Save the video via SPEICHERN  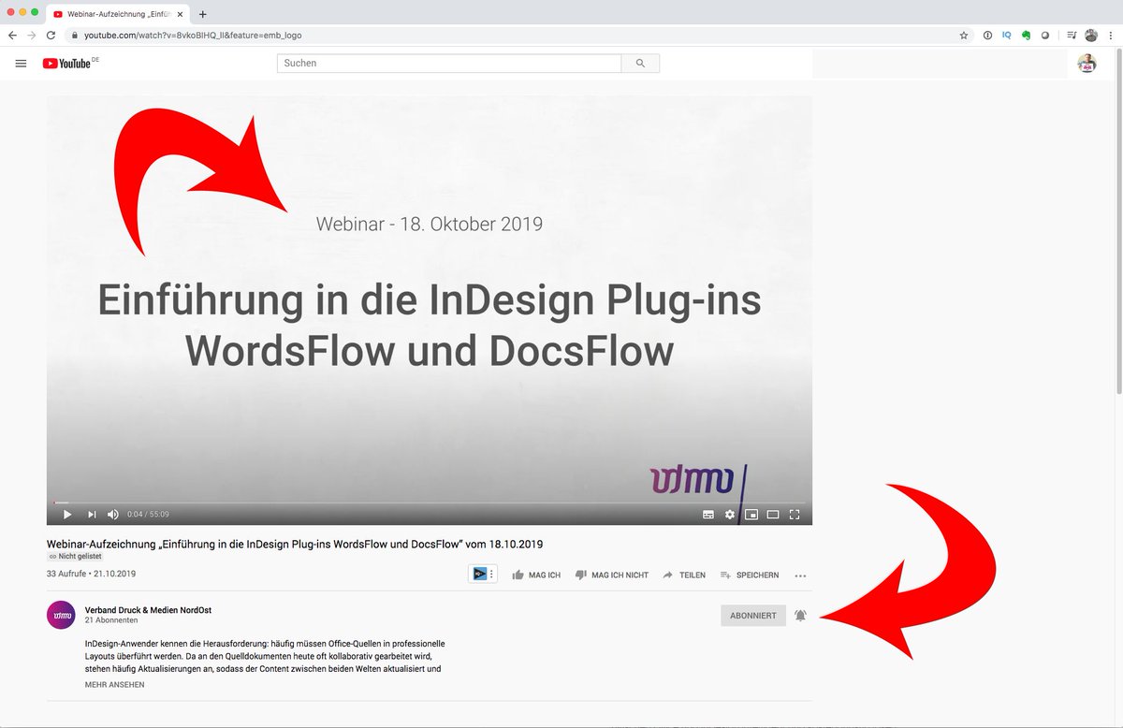pos(750,575)
